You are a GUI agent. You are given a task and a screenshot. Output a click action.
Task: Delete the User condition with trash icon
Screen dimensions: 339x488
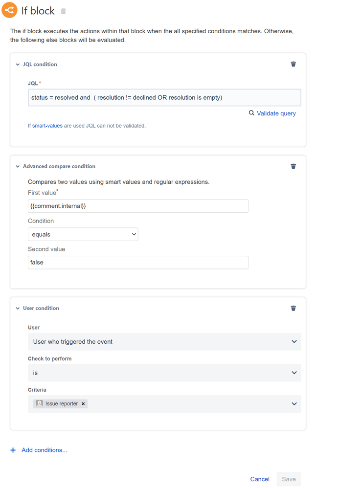click(293, 308)
